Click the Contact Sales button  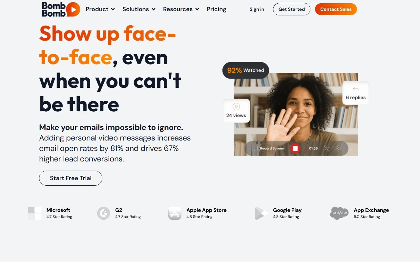pyautogui.click(x=336, y=9)
